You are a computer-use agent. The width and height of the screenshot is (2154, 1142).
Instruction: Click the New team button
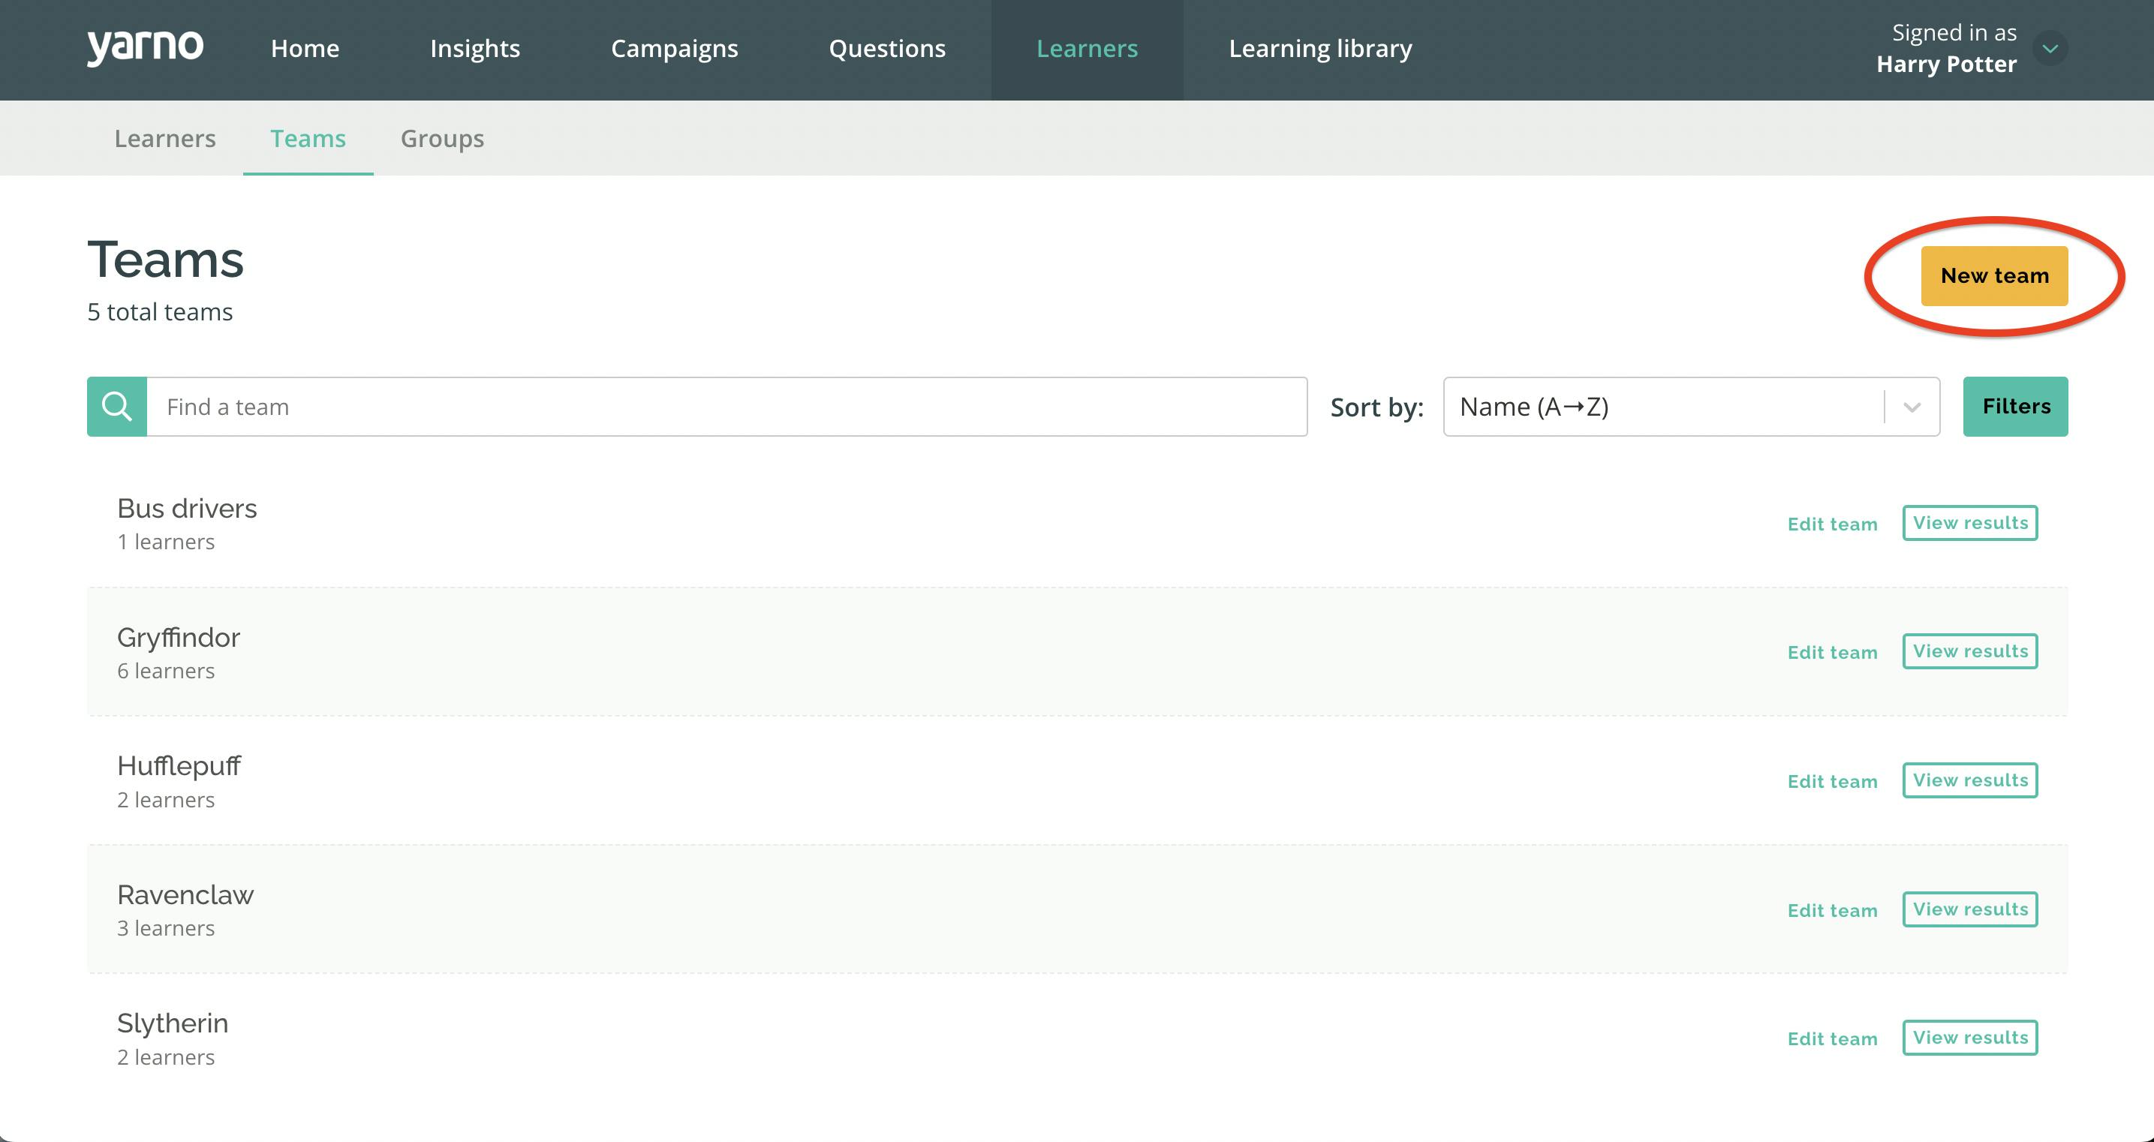point(1994,276)
